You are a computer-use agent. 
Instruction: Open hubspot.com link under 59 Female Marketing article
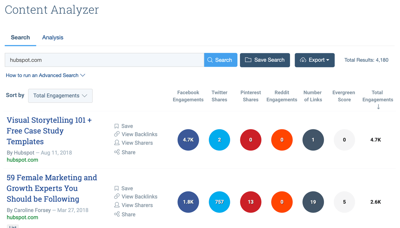point(22,217)
